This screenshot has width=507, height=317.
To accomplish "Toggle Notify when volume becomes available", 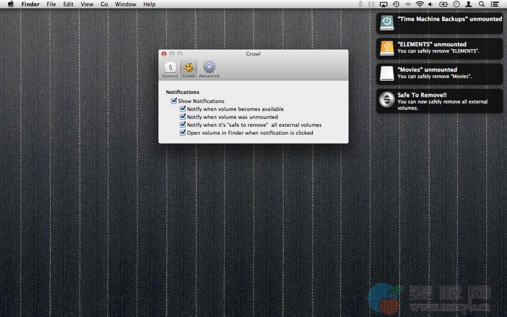I will tap(183, 109).
